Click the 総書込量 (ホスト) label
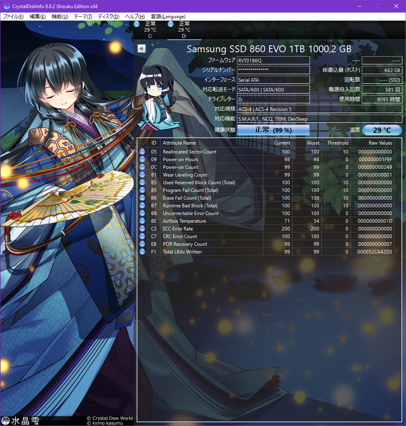Image resolution: width=406 pixels, height=426 pixels. click(x=341, y=70)
